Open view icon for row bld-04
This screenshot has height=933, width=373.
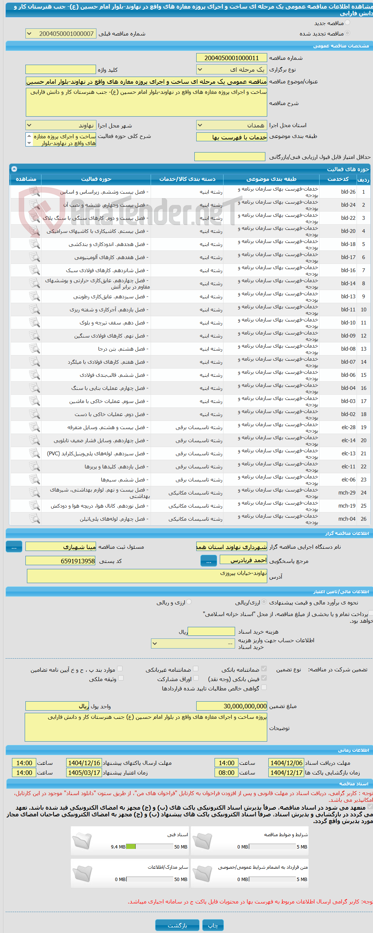click(x=34, y=388)
